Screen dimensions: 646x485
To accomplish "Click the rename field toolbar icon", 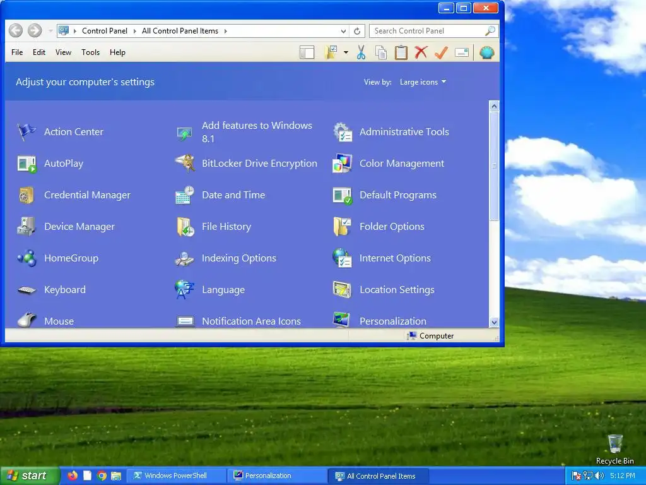I will (x=462, y=53).
